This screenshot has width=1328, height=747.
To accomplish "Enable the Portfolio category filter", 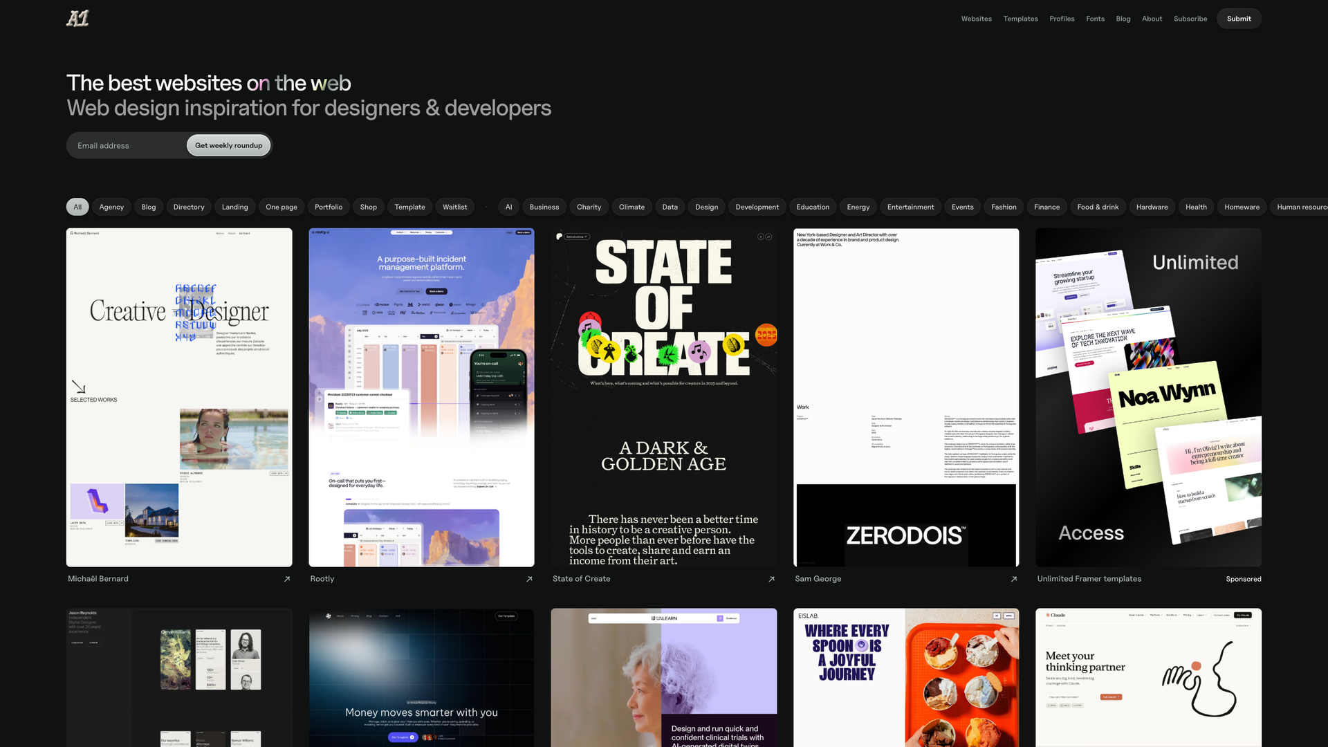I will click(x=328, y=207).
